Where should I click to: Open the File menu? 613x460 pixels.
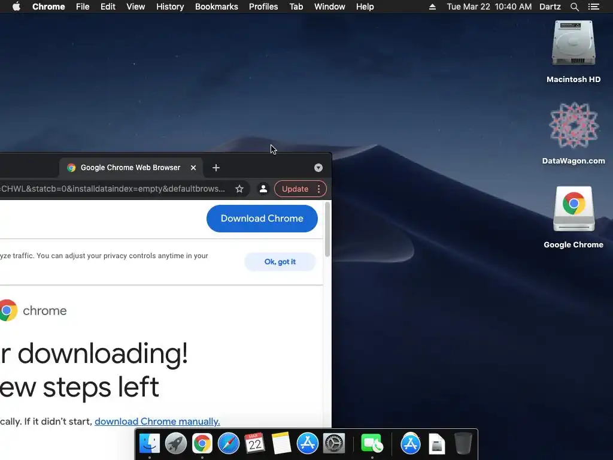83,7
